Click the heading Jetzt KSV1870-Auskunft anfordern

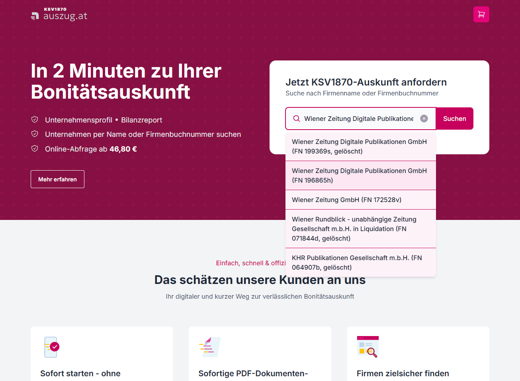coord(366,82)
